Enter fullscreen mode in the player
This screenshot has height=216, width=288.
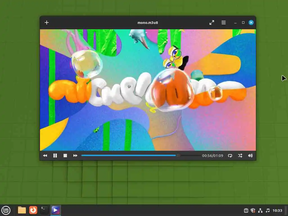click(212, 22)
